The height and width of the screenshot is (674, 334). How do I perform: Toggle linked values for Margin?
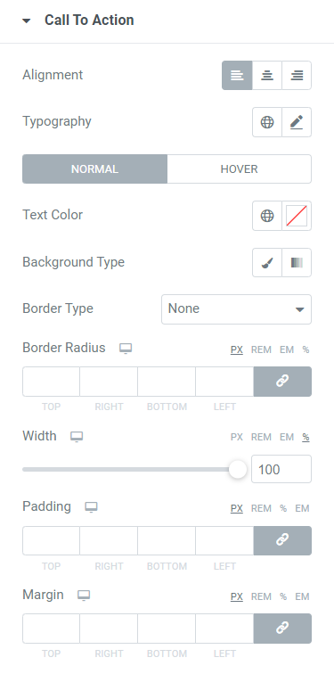(282, 629)
